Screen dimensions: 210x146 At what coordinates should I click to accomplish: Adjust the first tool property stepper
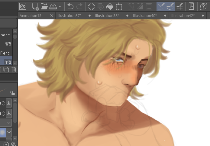coord(3,103)
